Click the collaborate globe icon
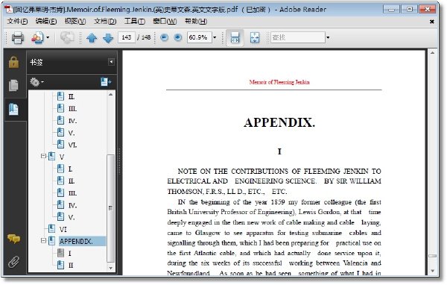447x285 pixels. tap(67, 38)
